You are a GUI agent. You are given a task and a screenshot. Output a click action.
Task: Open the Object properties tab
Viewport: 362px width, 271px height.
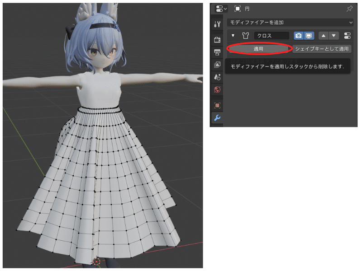217,105
